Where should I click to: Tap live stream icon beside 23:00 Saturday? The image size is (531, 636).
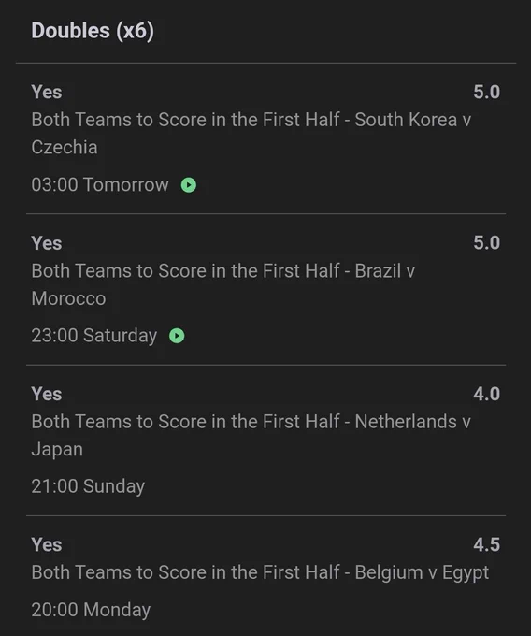click(177, 336)
